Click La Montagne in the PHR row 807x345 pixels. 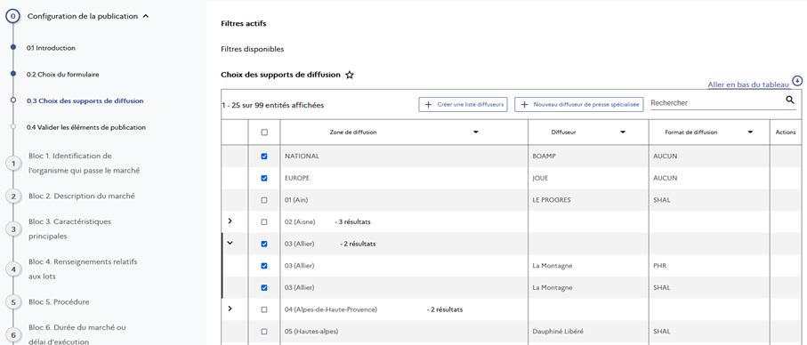coord(553,266)
